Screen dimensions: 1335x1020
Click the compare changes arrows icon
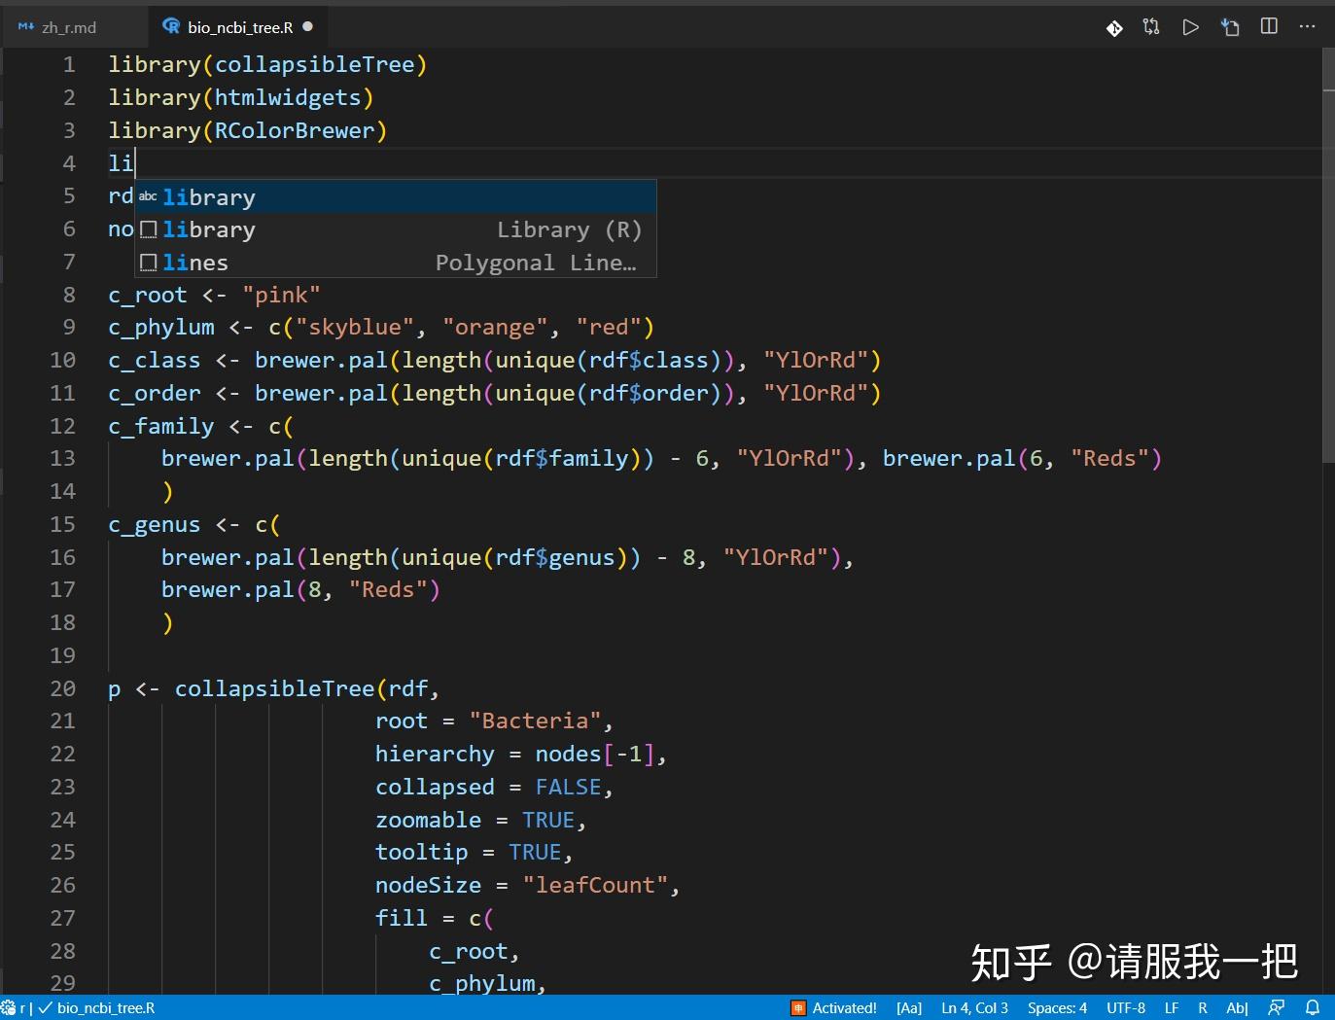click(1151, 27)
